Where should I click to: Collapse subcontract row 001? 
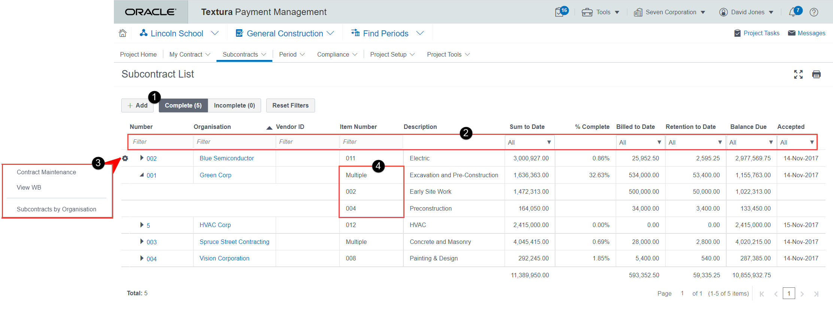point(142,175)
